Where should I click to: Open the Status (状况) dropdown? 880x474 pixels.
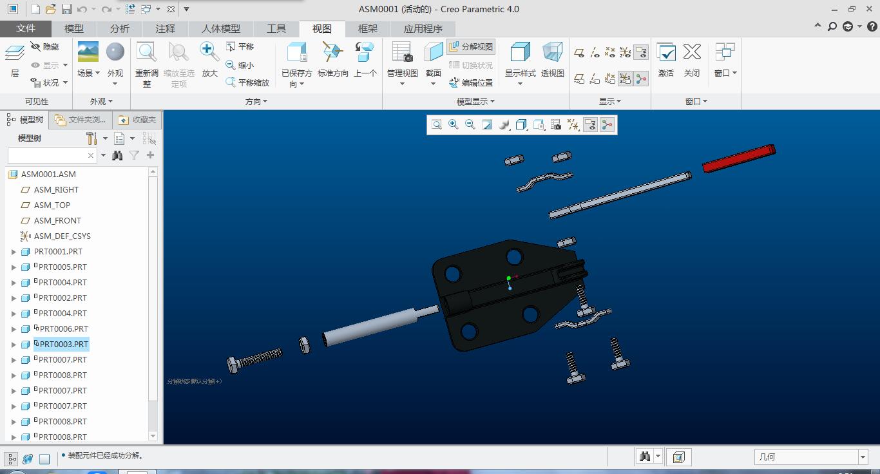click(x=50, y=83)
